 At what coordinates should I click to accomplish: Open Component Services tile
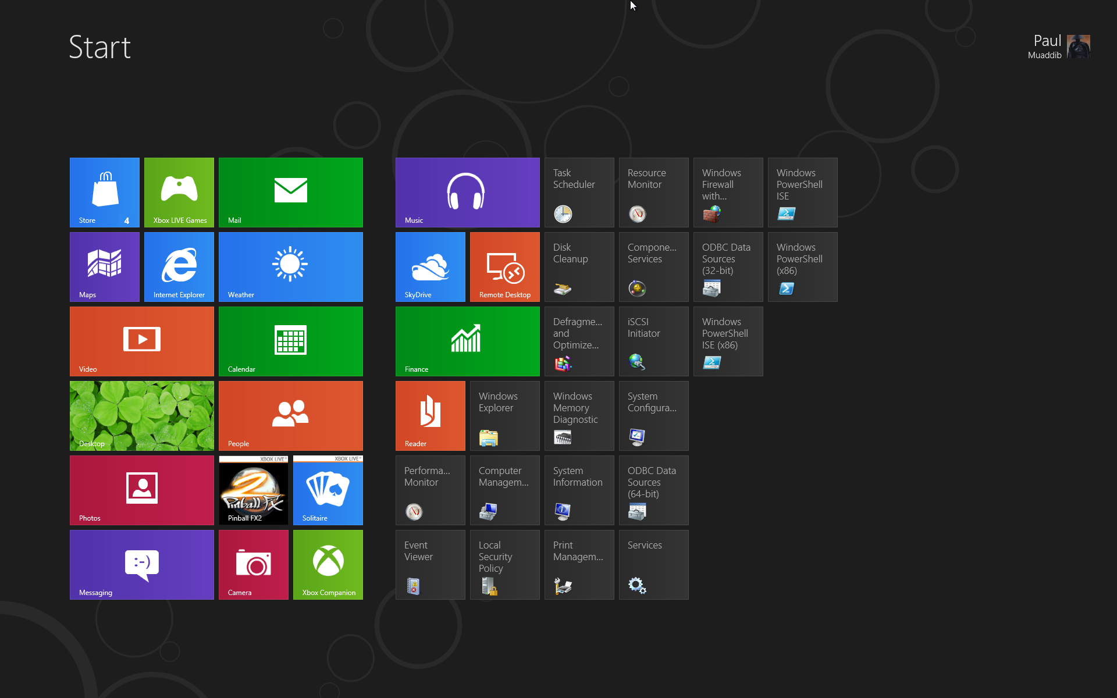pyautogui.click(x=654, y=267)
